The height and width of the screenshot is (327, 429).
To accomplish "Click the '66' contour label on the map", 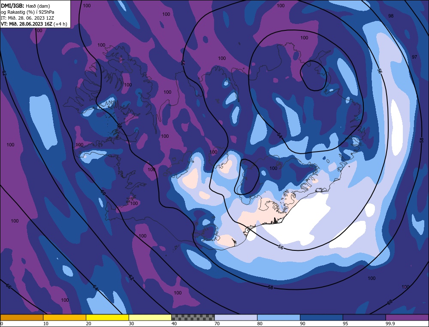I will (x=9, y=287).
